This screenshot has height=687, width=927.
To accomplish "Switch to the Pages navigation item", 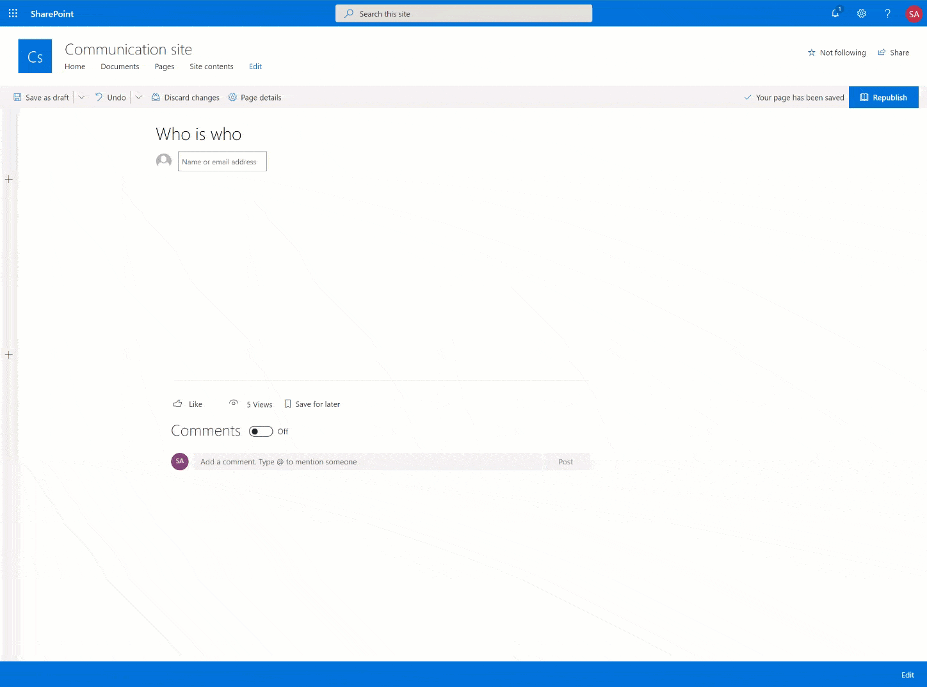I will pos(164,66).
